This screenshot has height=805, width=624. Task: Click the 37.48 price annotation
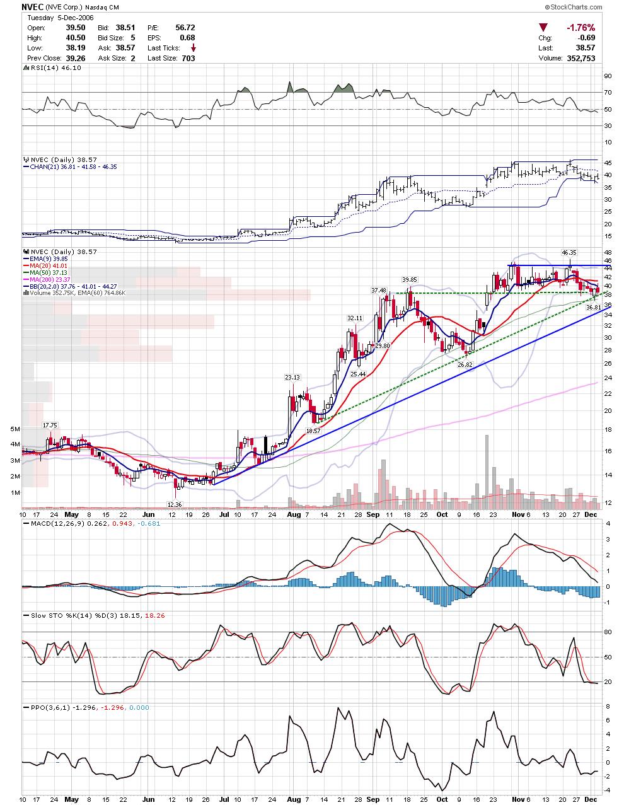(378, 290)
